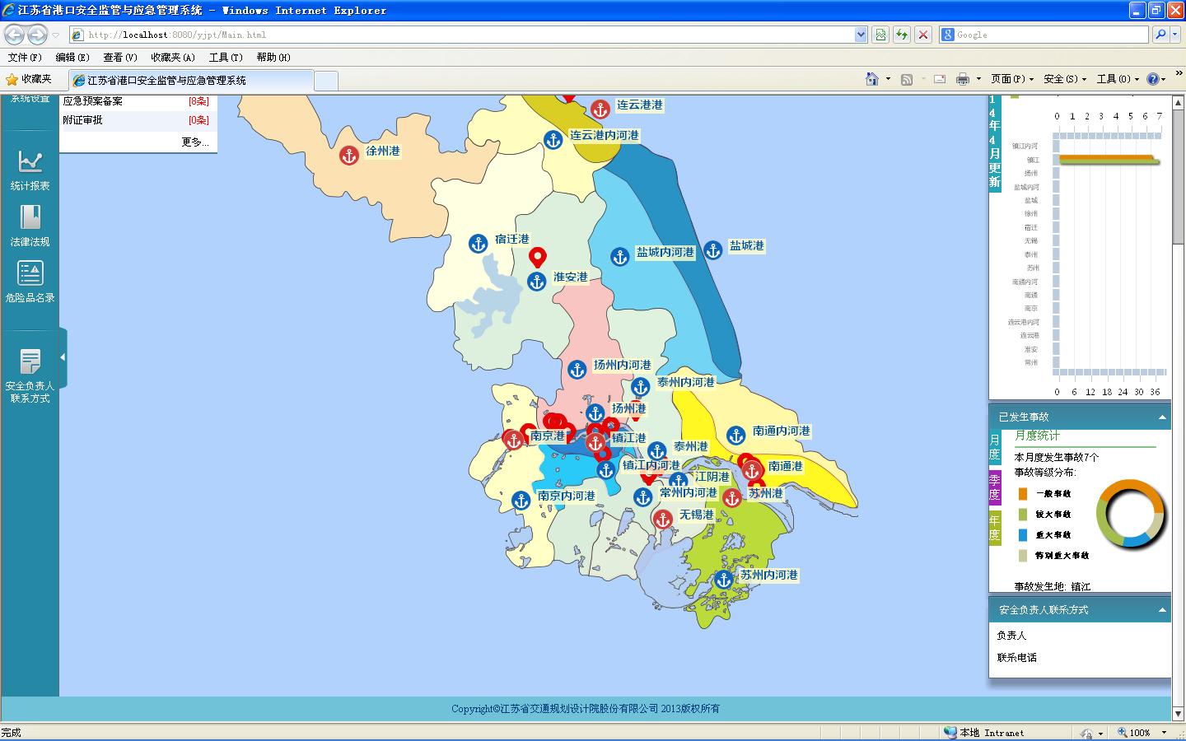Collapse the left sidebar with arrow handle
This screenshot has width=1186, height=741.
63,357
